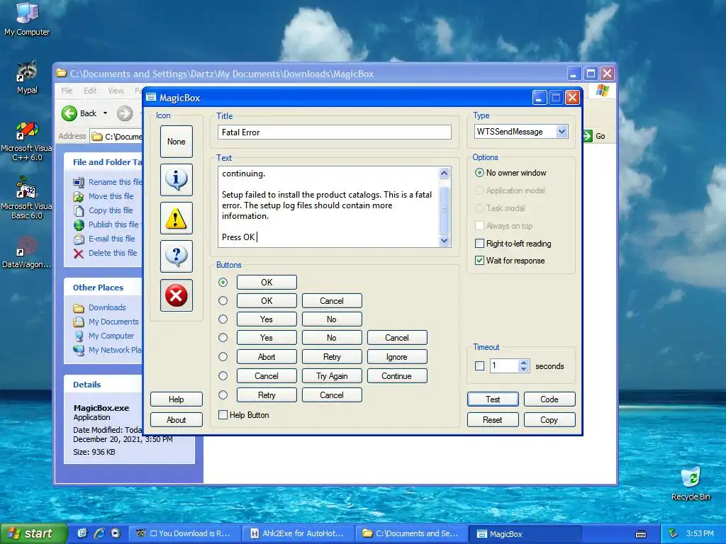
Task: Open the Mypal browser desktop icon
Action: pos(27,78)
